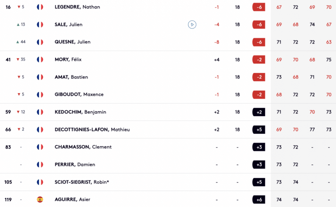
Task: Click Aguirre's +6 total score badge
Action: point(259,200)
